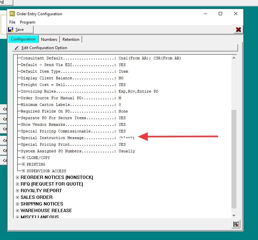Click the vertical scrollbar thumb
This screenshot has height=240, width=258.
coord(234,159)
